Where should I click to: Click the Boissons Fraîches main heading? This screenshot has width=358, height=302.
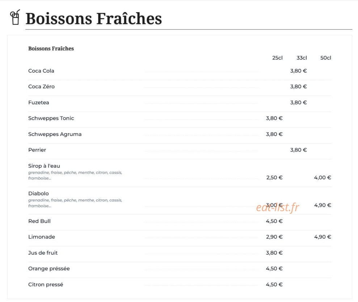click(x=94, y=18)
